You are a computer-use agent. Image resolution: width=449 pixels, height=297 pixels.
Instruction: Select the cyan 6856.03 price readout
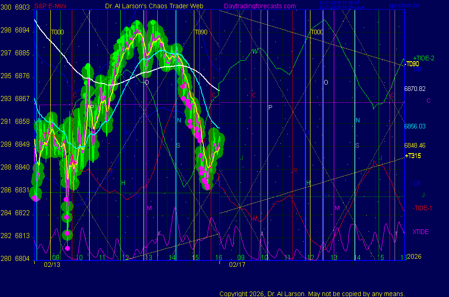click(x=415, y=126)
